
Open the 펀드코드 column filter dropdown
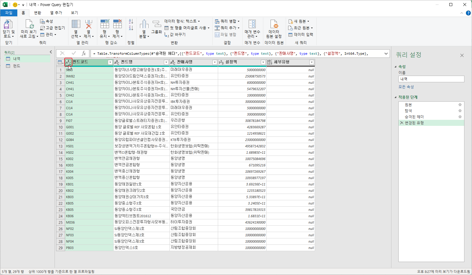(110, 62)
